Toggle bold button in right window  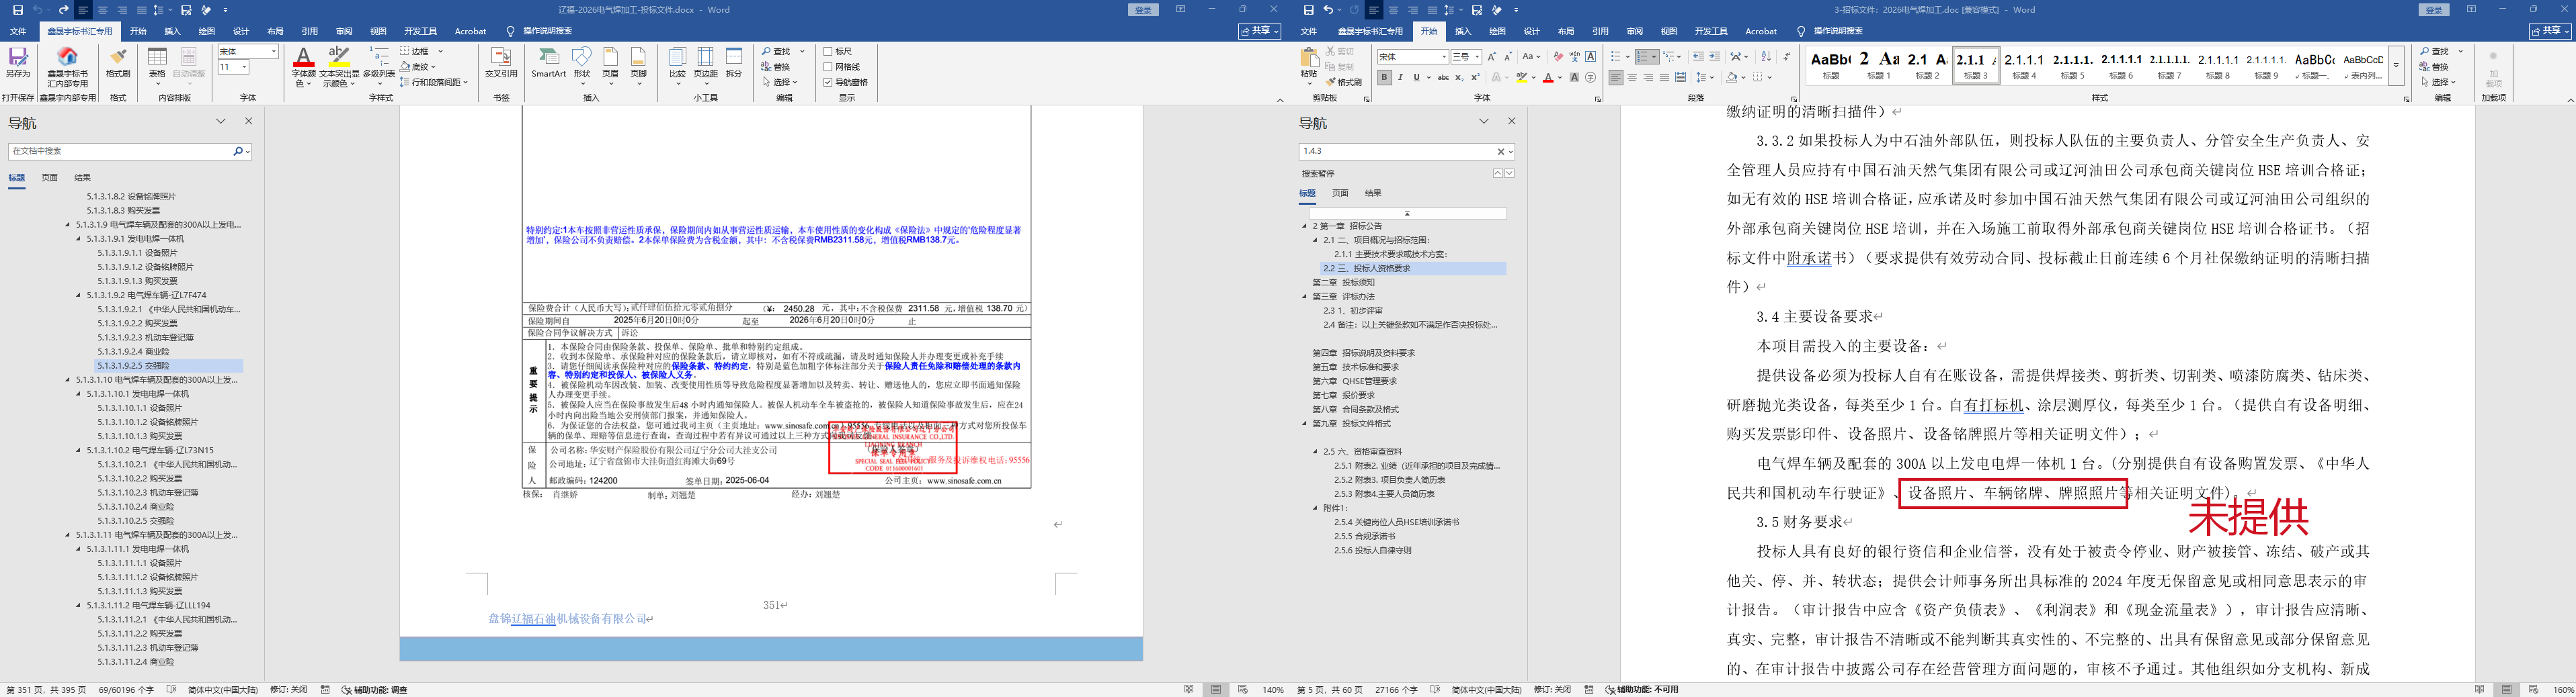pos(1384,77)
